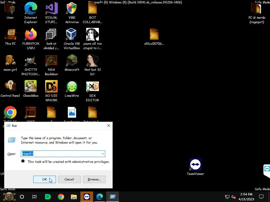Select the NSA Backdoor shortcut icon

[x=51, y=60]
